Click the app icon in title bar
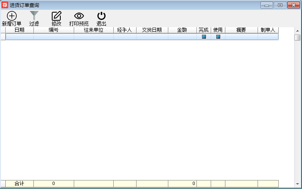This screenshot has width=302, height=189. [5, 5]
